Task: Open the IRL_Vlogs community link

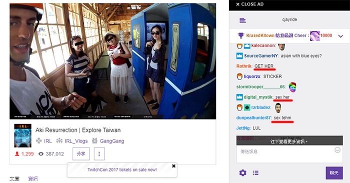Action: click(x=76, y=141)
